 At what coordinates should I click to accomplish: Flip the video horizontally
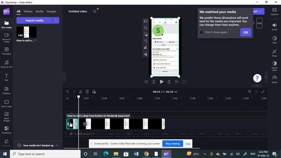tap(145, 47)
